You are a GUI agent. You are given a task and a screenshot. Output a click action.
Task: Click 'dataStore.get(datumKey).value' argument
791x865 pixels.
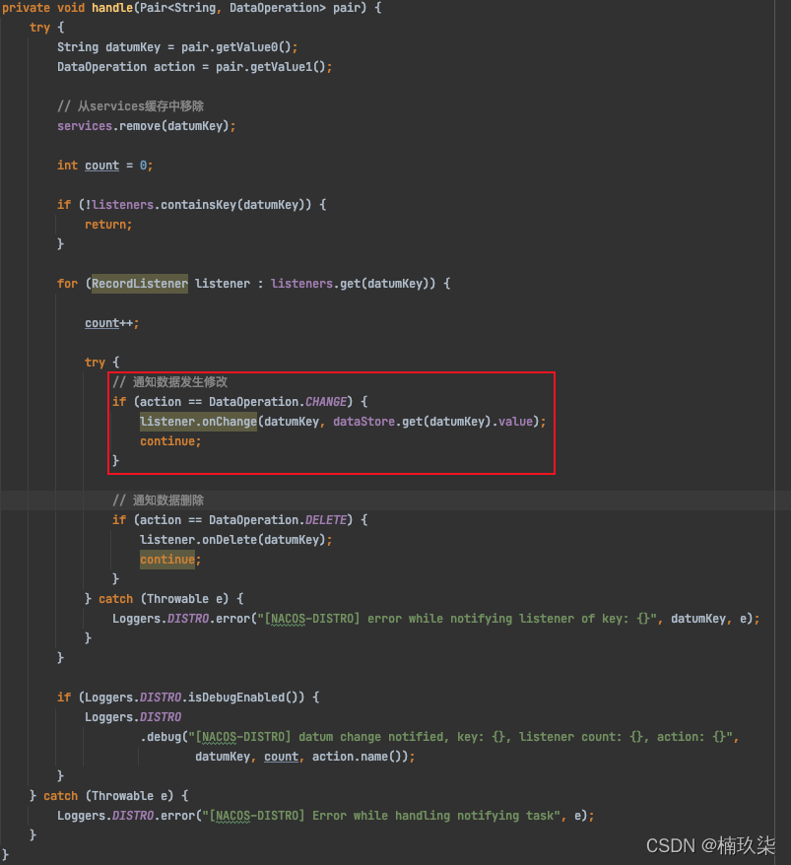pyautogui.click(x=433, y=422)
